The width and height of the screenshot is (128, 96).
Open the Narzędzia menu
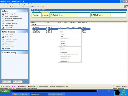point(24,4)
